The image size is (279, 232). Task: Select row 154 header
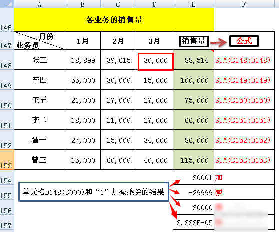tap(7, 177)
